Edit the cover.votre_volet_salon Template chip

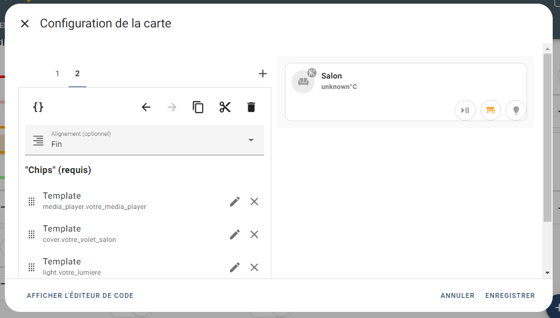tap(234, 235)
